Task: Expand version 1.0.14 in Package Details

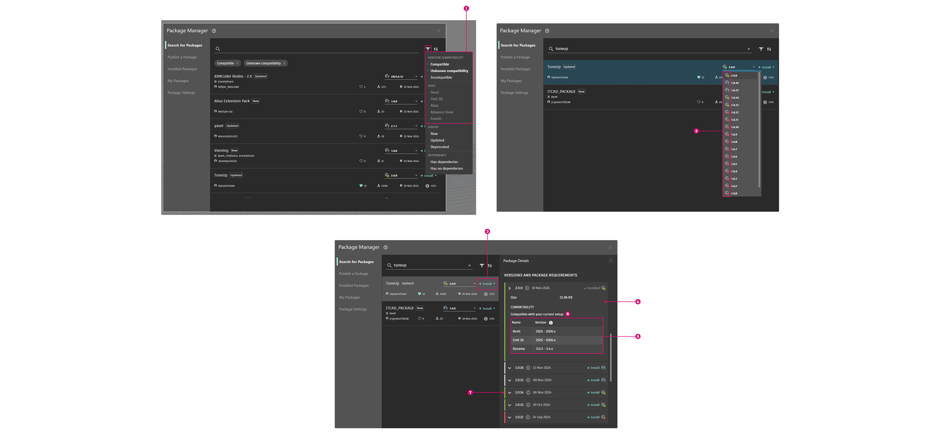Action: pyautogui.click(x=509, y=393)
